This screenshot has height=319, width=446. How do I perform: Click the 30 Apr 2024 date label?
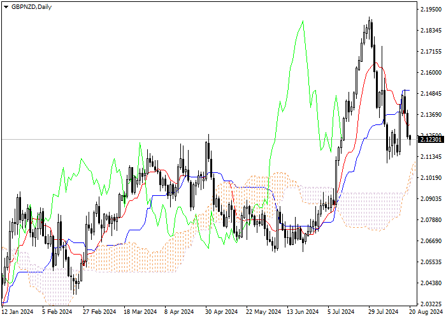[x=222, y=312]
